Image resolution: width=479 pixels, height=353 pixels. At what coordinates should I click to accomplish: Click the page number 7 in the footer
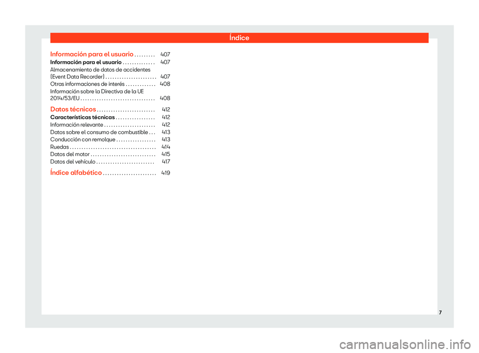tap(440, 313)
